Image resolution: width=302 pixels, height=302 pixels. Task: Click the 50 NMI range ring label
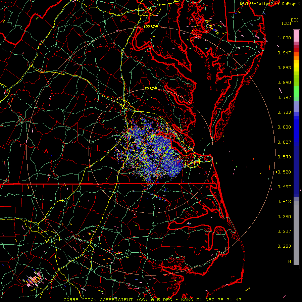151,89
